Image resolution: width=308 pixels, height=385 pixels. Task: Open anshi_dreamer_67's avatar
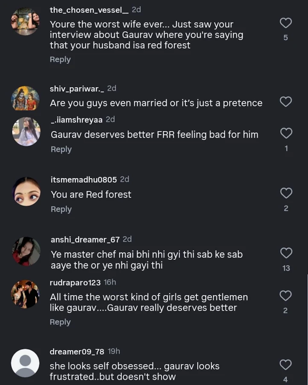tap(26, 251)
